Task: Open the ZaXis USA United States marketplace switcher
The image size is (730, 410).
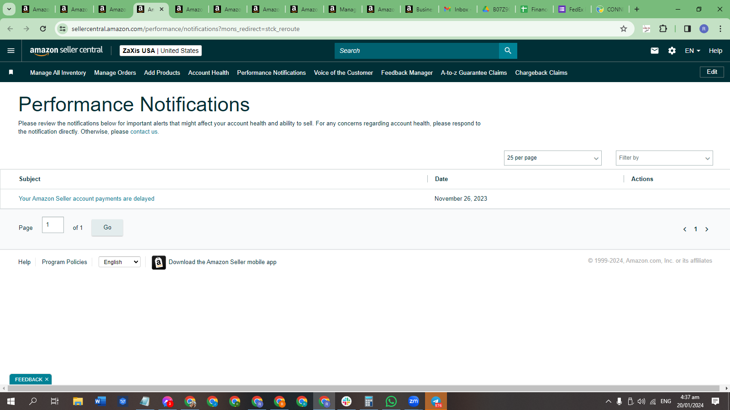Action: [x=161, y=51]
